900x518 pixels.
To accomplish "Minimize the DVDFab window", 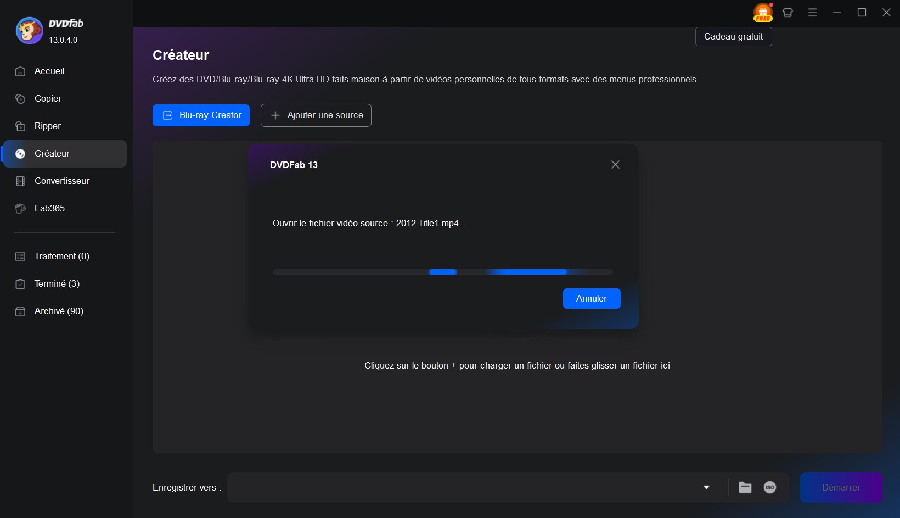I will click(837, 13).
